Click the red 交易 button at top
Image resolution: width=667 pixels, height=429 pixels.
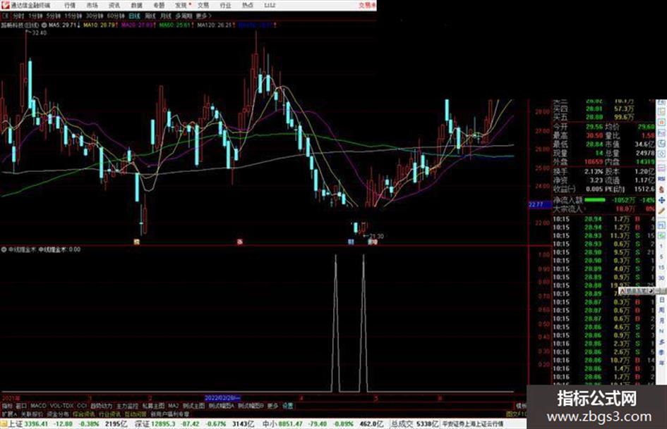pyautogui.click(x=367, y=6)
